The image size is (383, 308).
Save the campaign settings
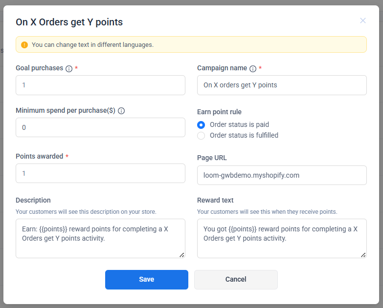click(x=146, y=280)
